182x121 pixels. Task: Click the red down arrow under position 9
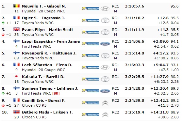tap(3, 105)
